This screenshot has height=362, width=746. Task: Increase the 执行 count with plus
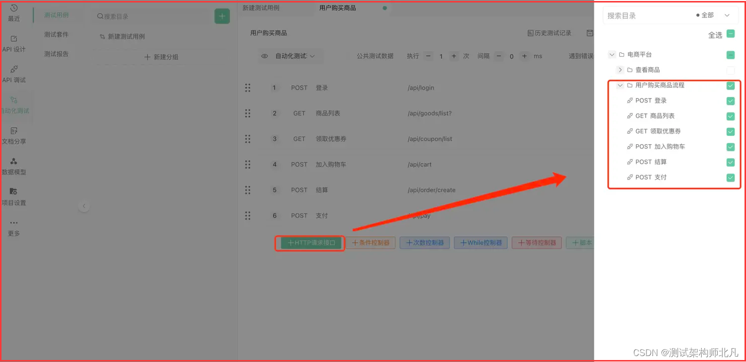click(454, 56)
